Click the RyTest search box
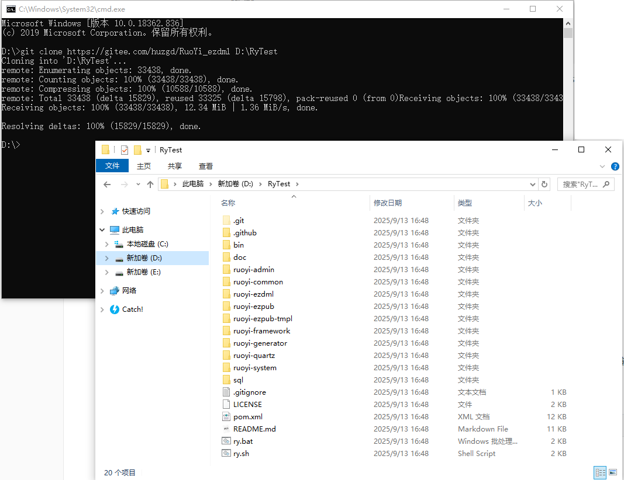 click(585, 185)
